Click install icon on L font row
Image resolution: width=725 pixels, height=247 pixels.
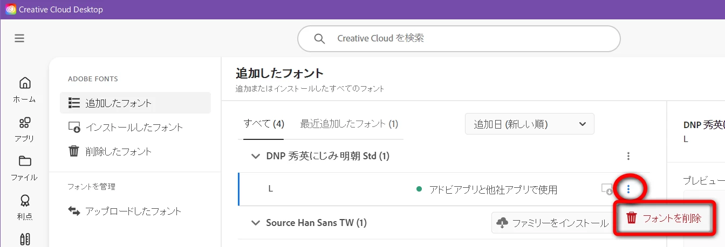[x=607, y=189]
